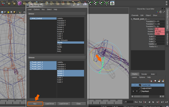The height and width of the screenshot is (107, 169).
Task: Open Options menu in Layer Editor
Action: [x=142, y=77]
